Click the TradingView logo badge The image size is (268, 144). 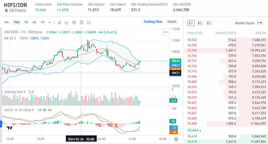click(9, 128)
